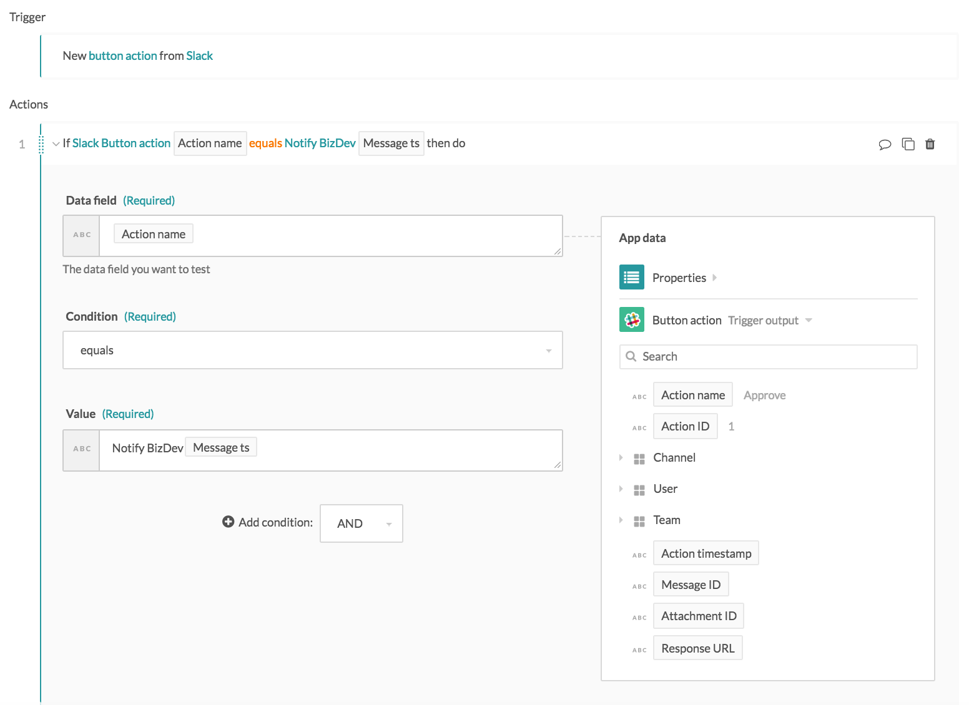The image size is (969, 705).
Task: Expand the Team data group
Action: tap(621, 520)
